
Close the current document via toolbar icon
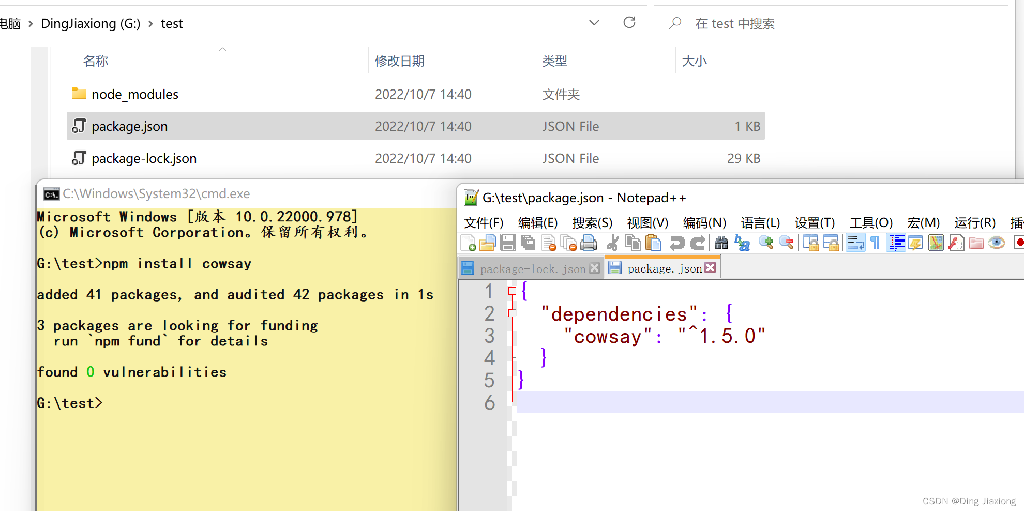(x=549, y=243)
